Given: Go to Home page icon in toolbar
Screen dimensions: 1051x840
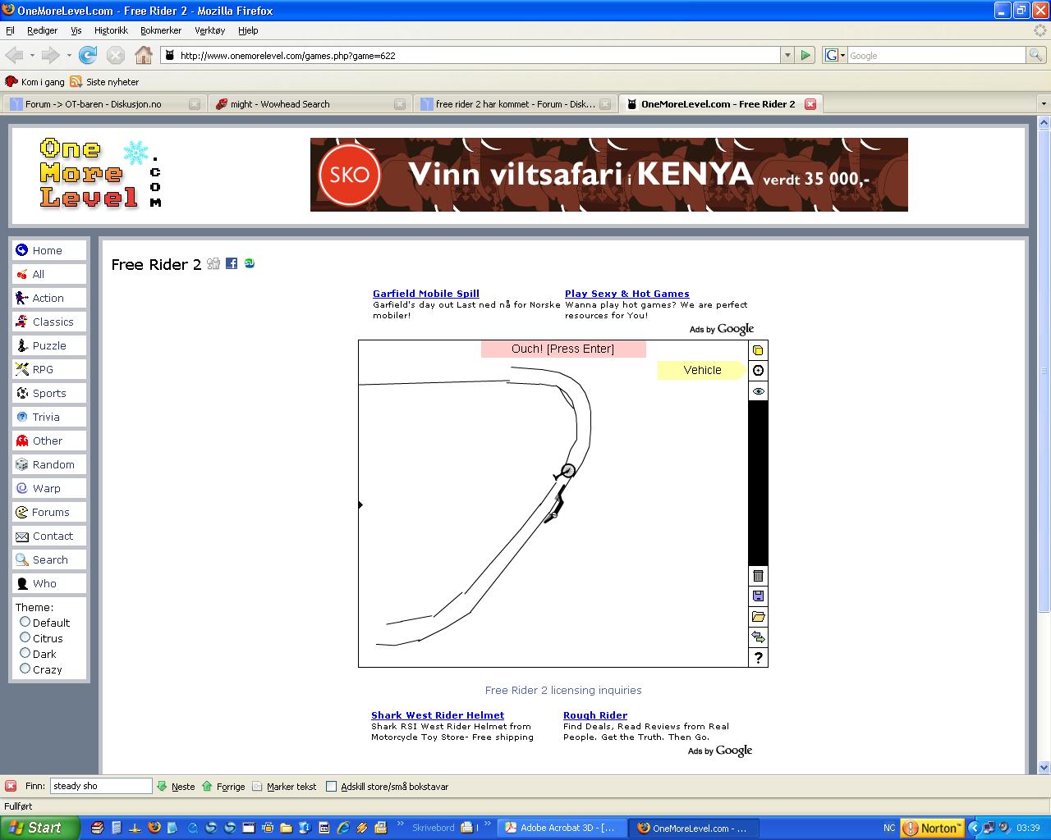Looking at the screenshot, I should click(144, 55).
